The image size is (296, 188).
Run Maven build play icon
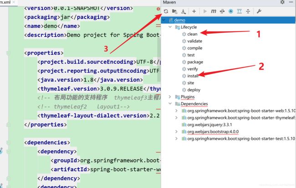coord(205,11)
